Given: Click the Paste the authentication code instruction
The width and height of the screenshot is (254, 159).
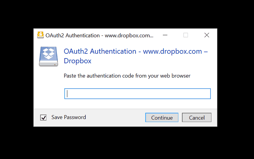Looking at the screenshot, I should 127,76.
